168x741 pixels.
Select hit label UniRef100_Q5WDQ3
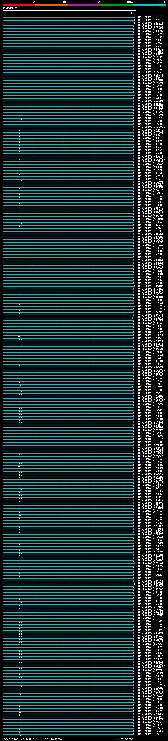coord(150,372)
